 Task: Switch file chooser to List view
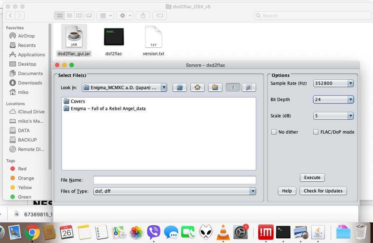pyautogui.click(x=233, y=88)
